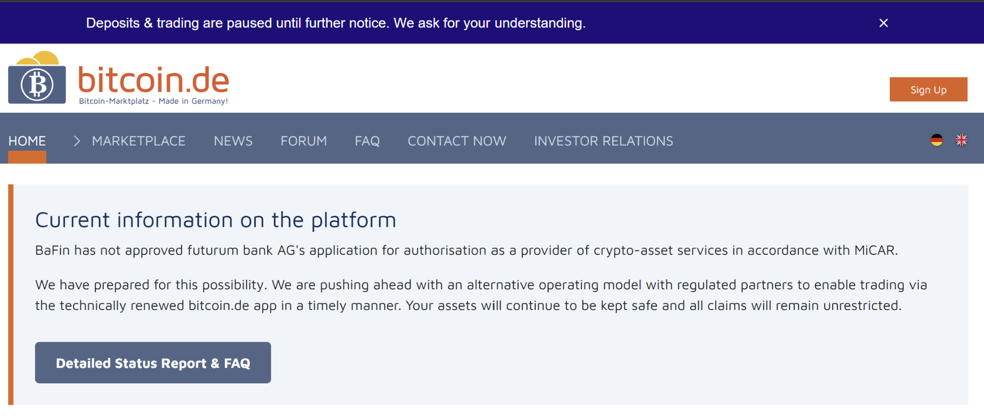Expand the Marketplace menu chevron
This screenshot has height=416, width=984.
coord(76,141)
